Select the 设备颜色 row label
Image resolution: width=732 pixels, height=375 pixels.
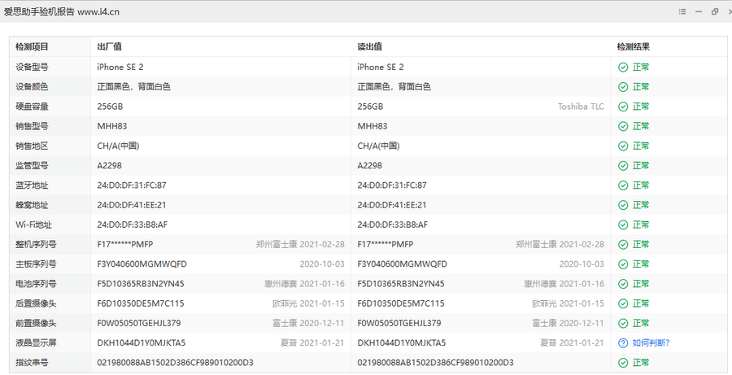32,87
